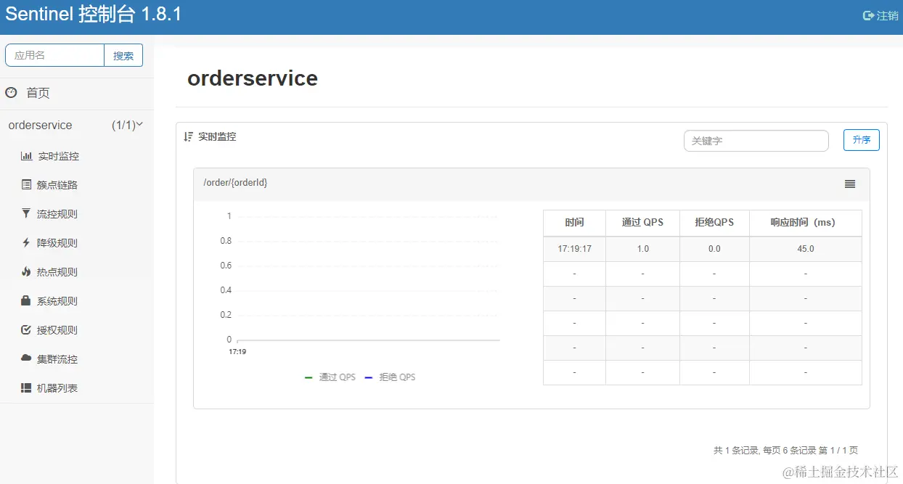
Task: Open 系统规则 page
Action: point(57,301)
